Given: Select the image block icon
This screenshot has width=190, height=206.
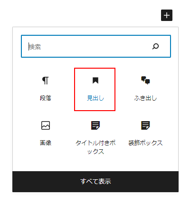Looking at the screenshot, I should [46, 125].
